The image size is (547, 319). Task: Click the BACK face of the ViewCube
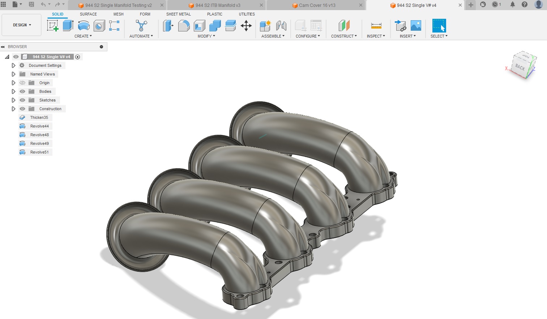point(521,66)
